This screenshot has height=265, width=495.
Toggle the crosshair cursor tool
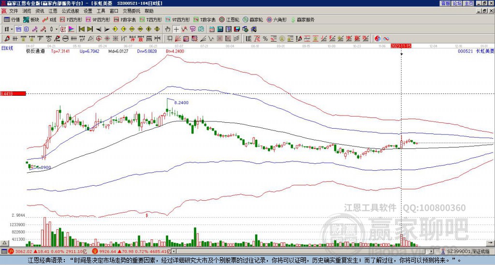click(x=176, y=29)
